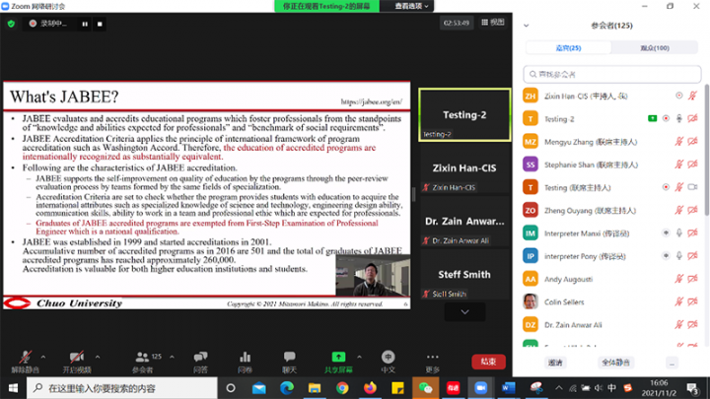Viewport: 710px width, 399px height.
Task: Toggle Testing-2 microphone icon in list
Action: tap(678, 118)
